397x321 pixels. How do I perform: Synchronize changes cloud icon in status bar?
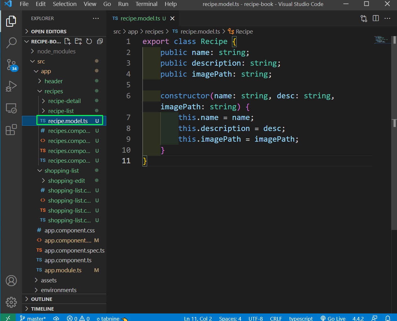pos(56,318)
